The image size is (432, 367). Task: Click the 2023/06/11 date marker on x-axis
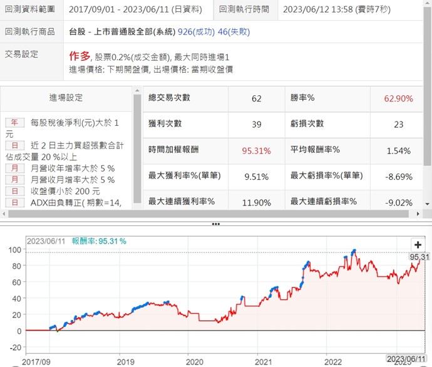click(408, 358)
